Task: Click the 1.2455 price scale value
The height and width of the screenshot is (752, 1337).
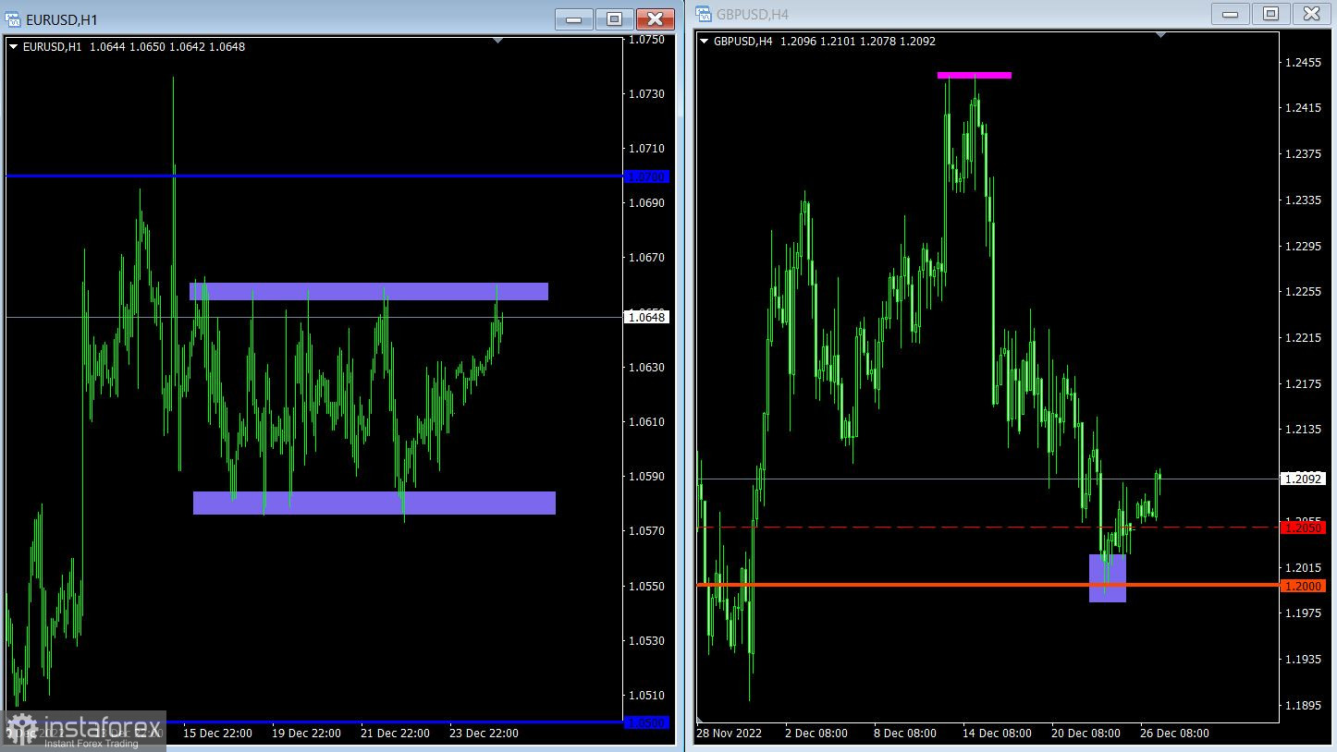Action: (x=1302, y=63)
